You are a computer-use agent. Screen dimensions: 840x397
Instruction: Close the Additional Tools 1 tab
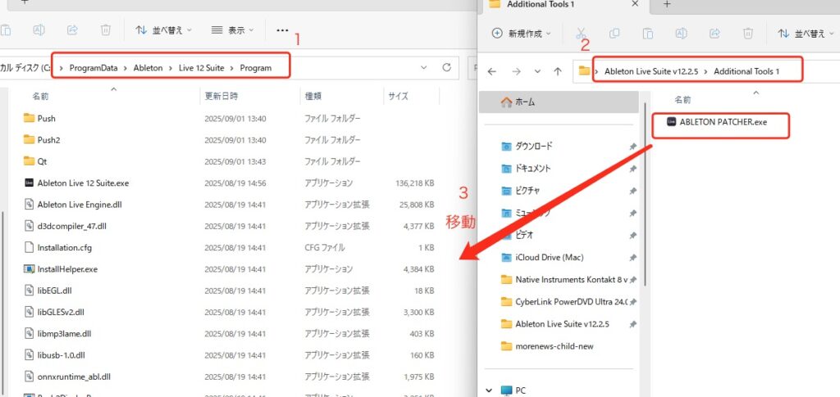tap(635, 4)
